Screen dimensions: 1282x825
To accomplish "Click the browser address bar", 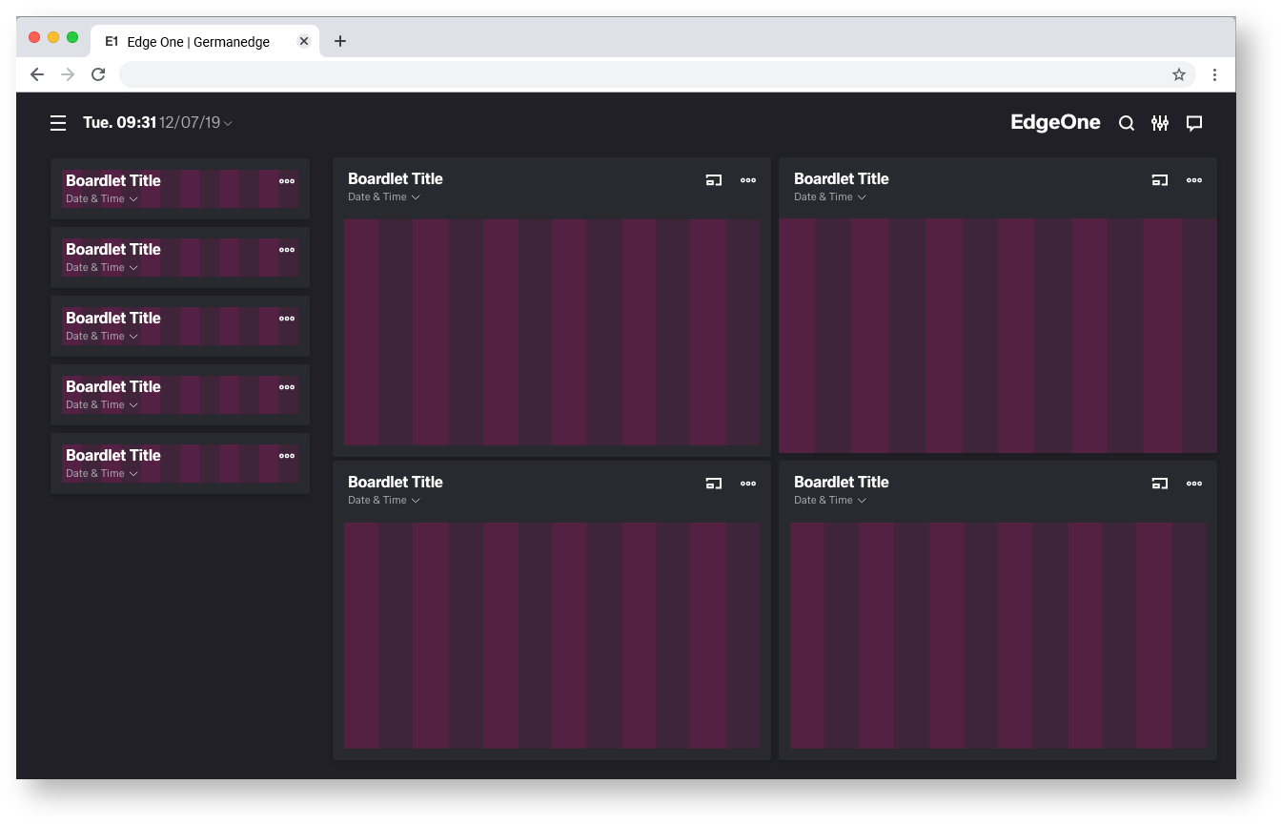I will pyautogui.click(x=639, y=74).
